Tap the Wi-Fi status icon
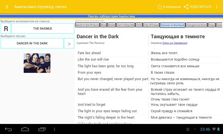 [214, 129]
